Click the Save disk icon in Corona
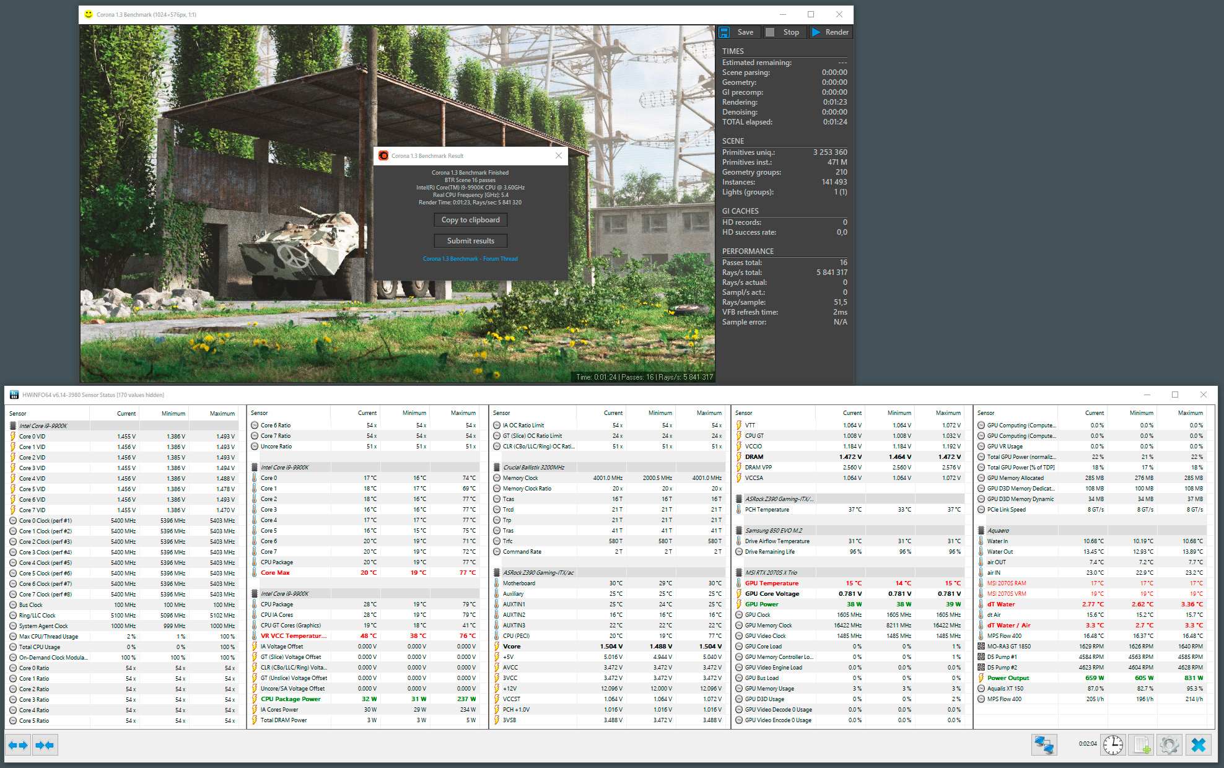The height and width of the screenshot is (768, 1224). click(x=724, y=32)
